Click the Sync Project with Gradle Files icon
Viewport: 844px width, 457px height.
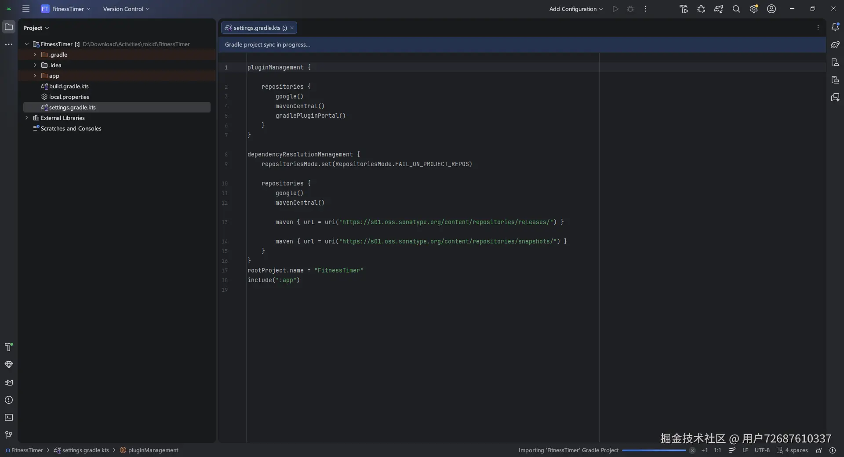(718, 9)
